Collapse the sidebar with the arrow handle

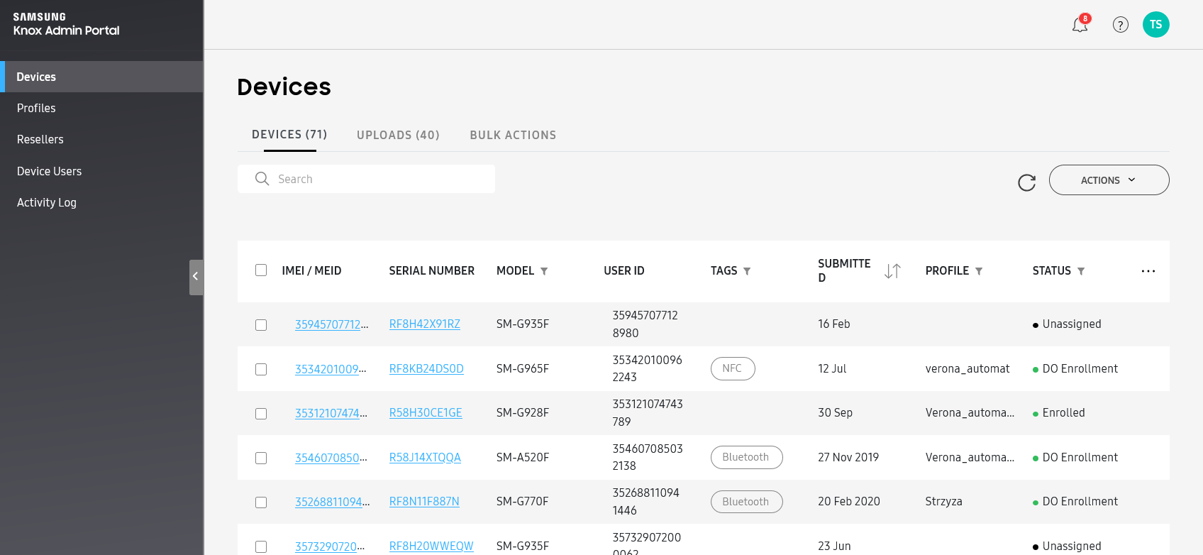pyautogui.click(x=196, y=277)
